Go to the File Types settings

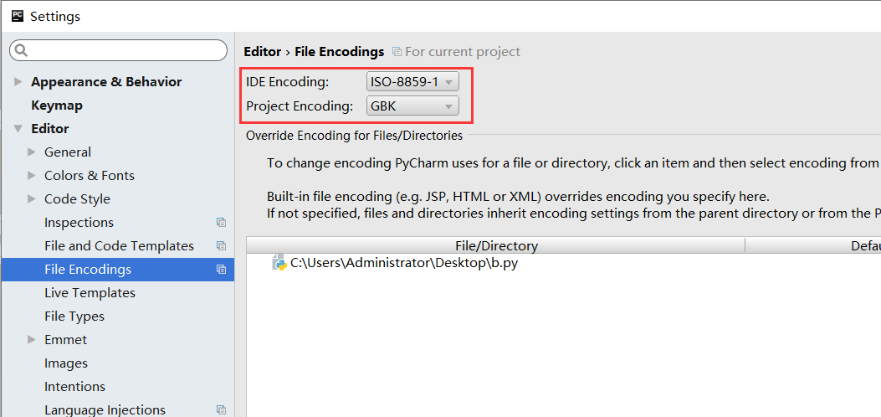(74, 317)
